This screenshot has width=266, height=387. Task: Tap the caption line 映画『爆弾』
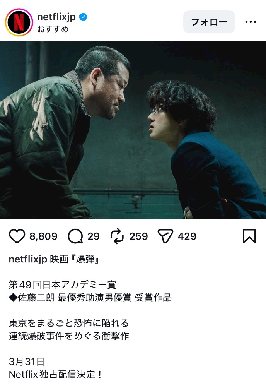click(75, 259)
